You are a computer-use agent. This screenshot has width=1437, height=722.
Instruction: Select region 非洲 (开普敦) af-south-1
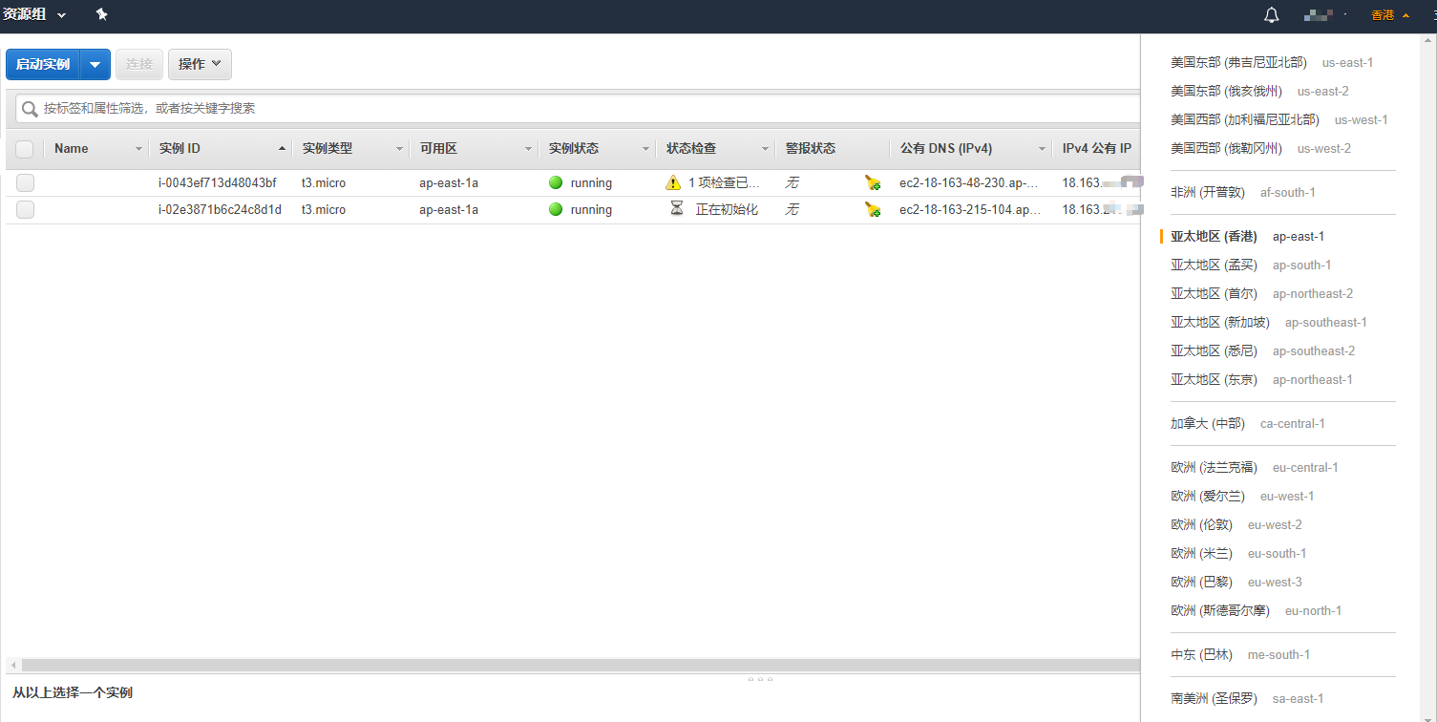[x=1243, y=192]
